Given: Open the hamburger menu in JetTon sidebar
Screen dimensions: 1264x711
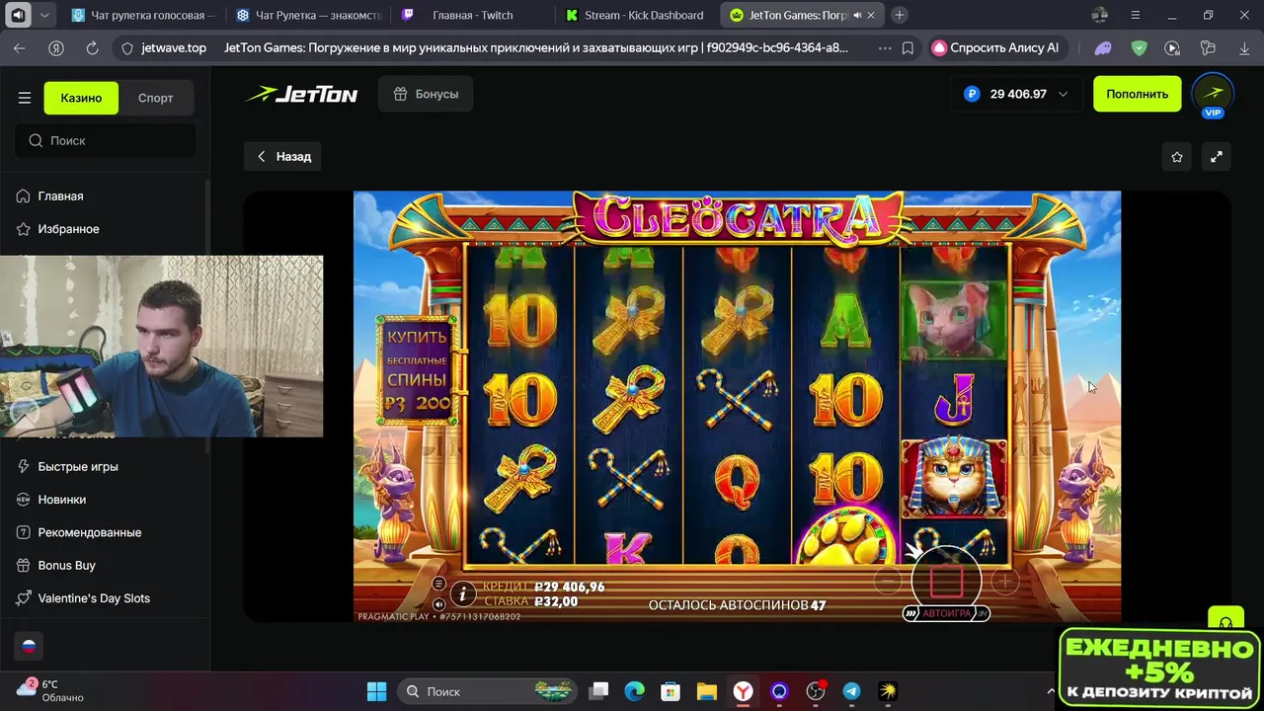Looking at the screenshot, I should (25, 98).
